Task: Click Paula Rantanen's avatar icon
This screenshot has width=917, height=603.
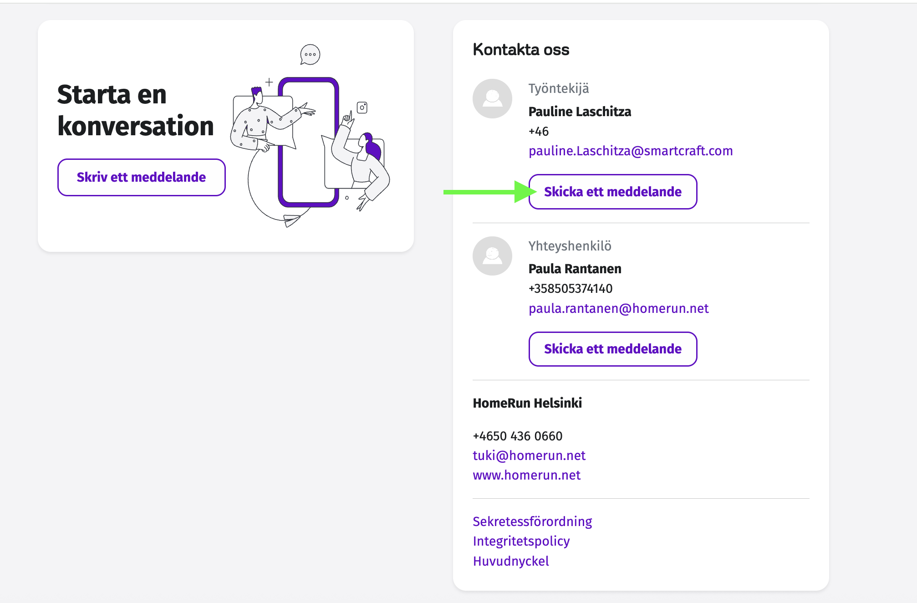Action: 492,256
